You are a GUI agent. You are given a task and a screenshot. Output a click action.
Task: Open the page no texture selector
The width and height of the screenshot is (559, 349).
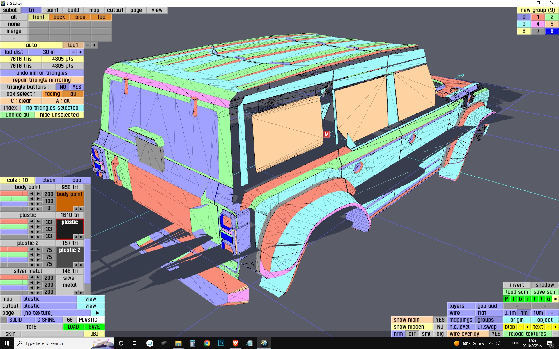pos(55,313)
